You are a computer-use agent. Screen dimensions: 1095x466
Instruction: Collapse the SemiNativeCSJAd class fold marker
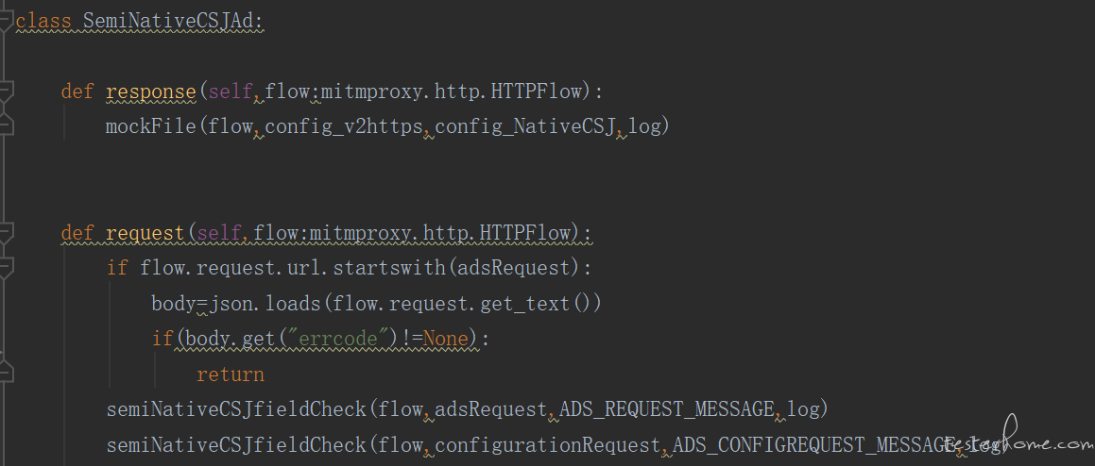pos(6,22)
